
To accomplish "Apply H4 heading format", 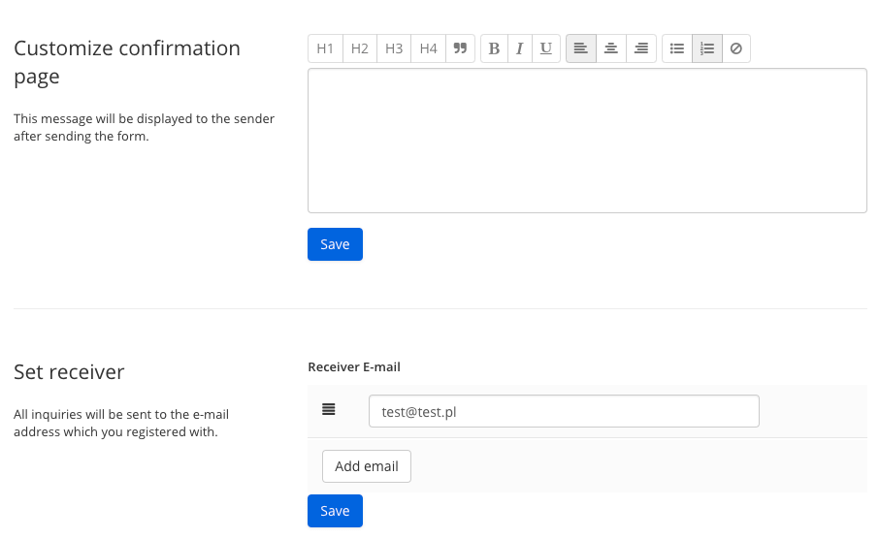I will 428,48.
